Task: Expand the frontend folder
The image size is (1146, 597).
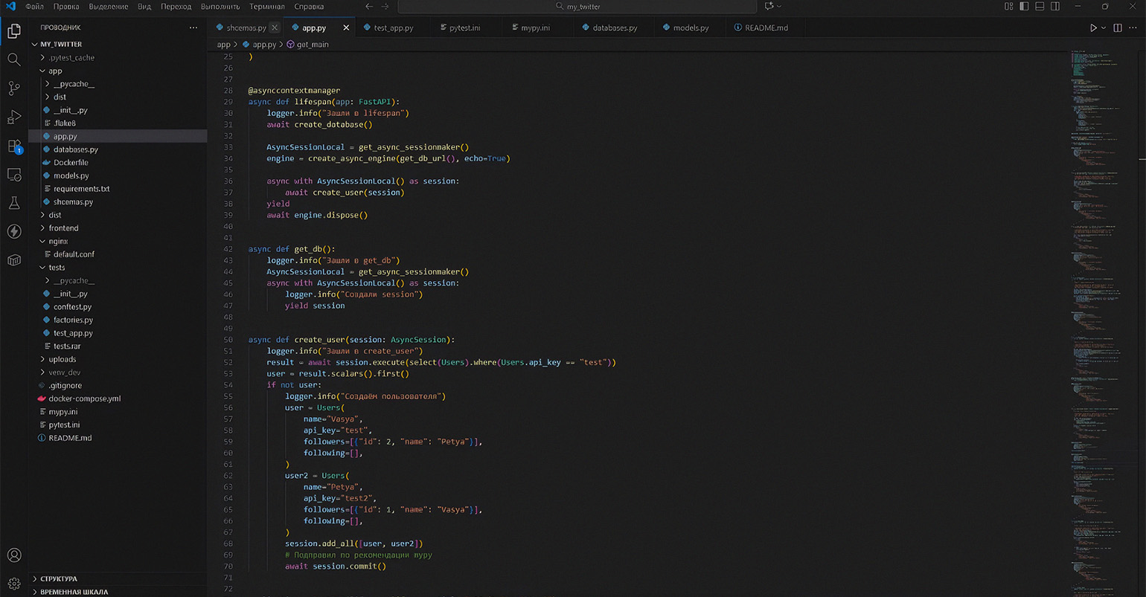Action: pyautogui.click(x=63, y=228)
